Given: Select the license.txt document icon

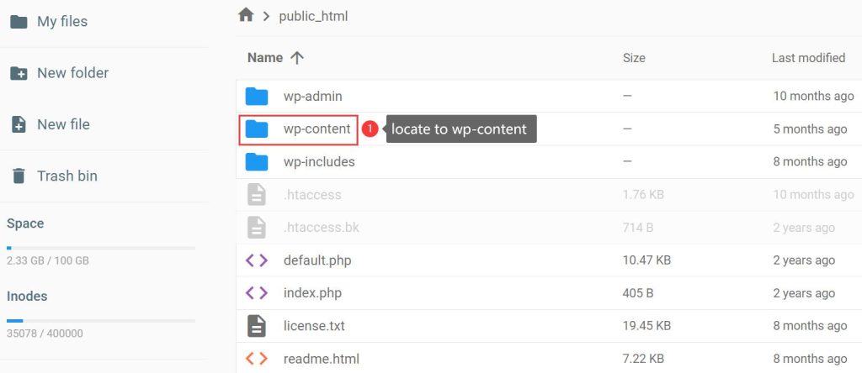Looking at the screenshot, I should click(256, 326).
